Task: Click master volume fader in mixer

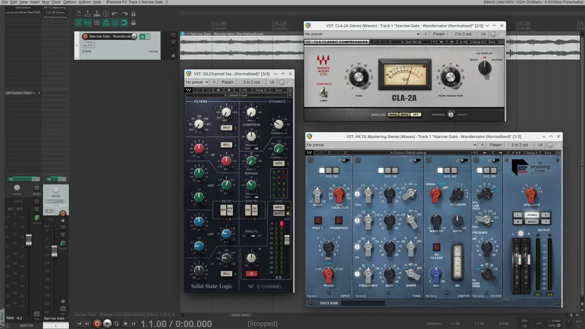Action: pos(28,240)
